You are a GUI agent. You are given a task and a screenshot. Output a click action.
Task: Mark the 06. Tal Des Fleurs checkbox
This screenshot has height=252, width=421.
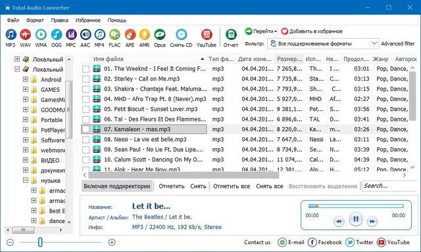[x=86, y=119]
